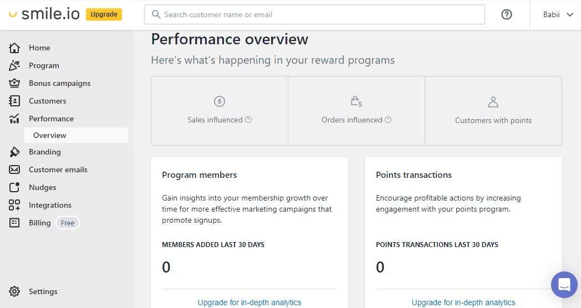Click the Customers contact book icon
The image size is (581, 308).
[14, 101]
